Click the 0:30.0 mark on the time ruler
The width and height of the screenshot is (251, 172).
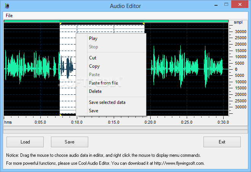tap(223, 122)
